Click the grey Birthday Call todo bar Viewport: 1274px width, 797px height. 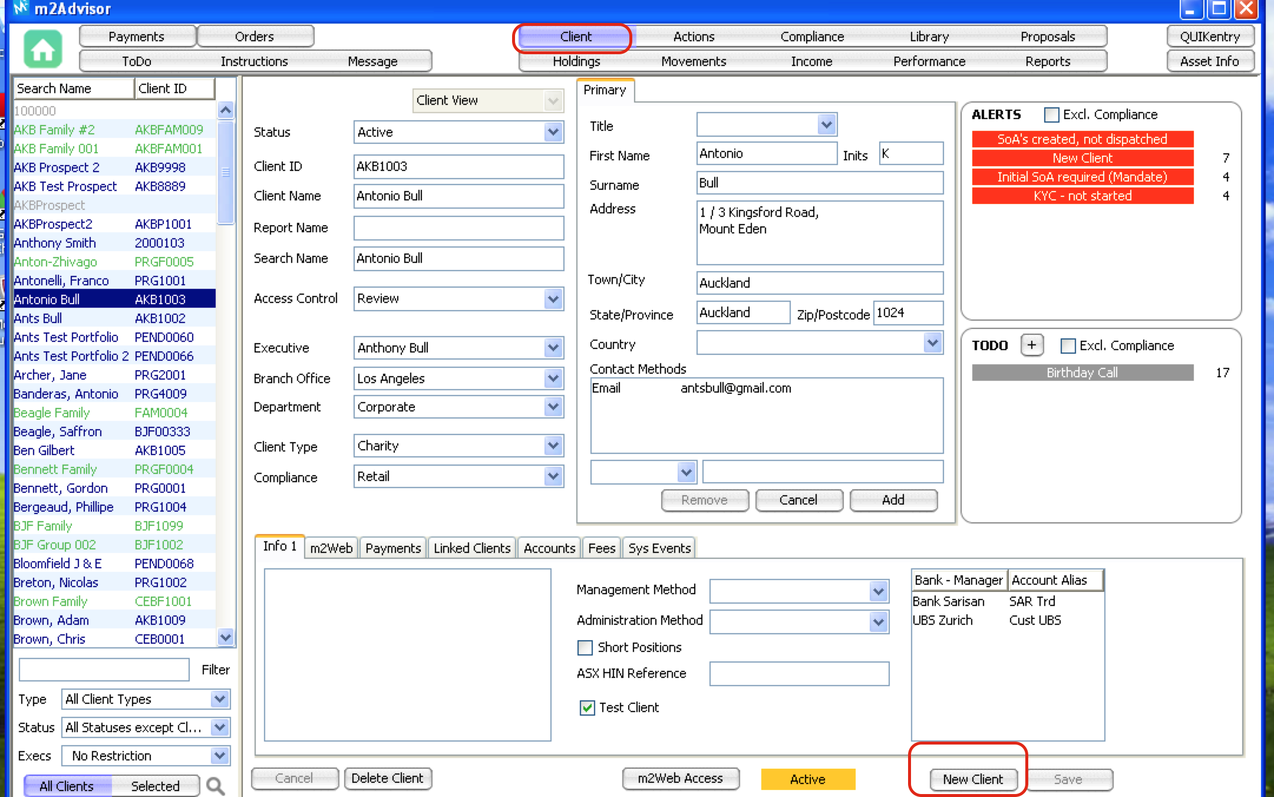coord(1082,373)
